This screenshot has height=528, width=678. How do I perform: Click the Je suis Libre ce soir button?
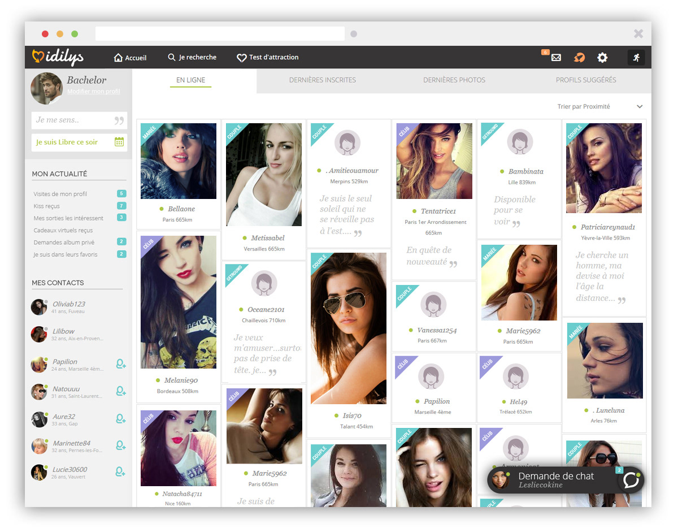pos(79,142)
